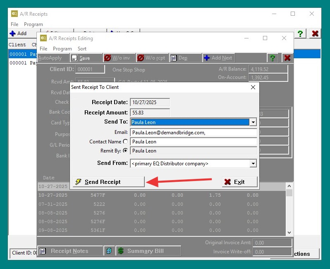Click the AutoApply toolbar button
The width and height of the screenshot is (330, 269).
pyautogui.click(x=53, y=58)
